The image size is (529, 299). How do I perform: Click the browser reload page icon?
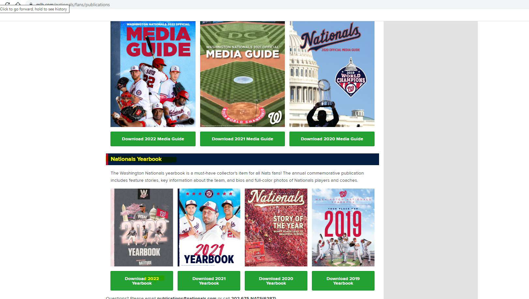(x=7, y=4)
